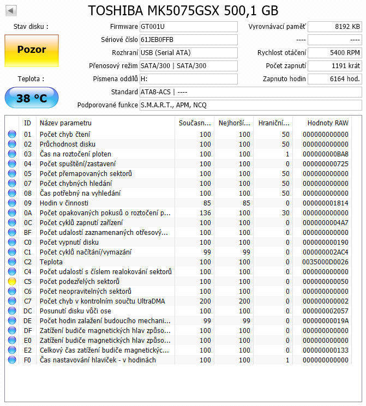Click status icon of Počet vypnutí disku
This screenshot has height=406, width=366.
tap(12, 243)
